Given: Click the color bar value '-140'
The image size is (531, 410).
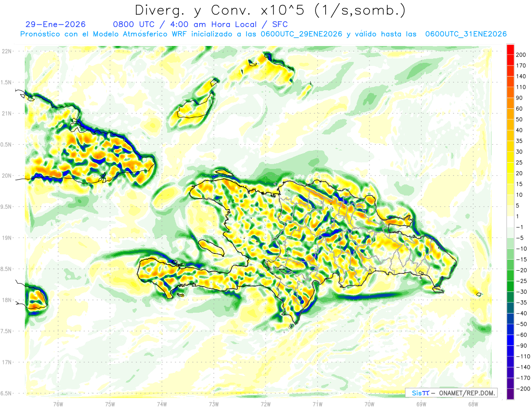Looking at the screenshot, I should tap(523, 367).
